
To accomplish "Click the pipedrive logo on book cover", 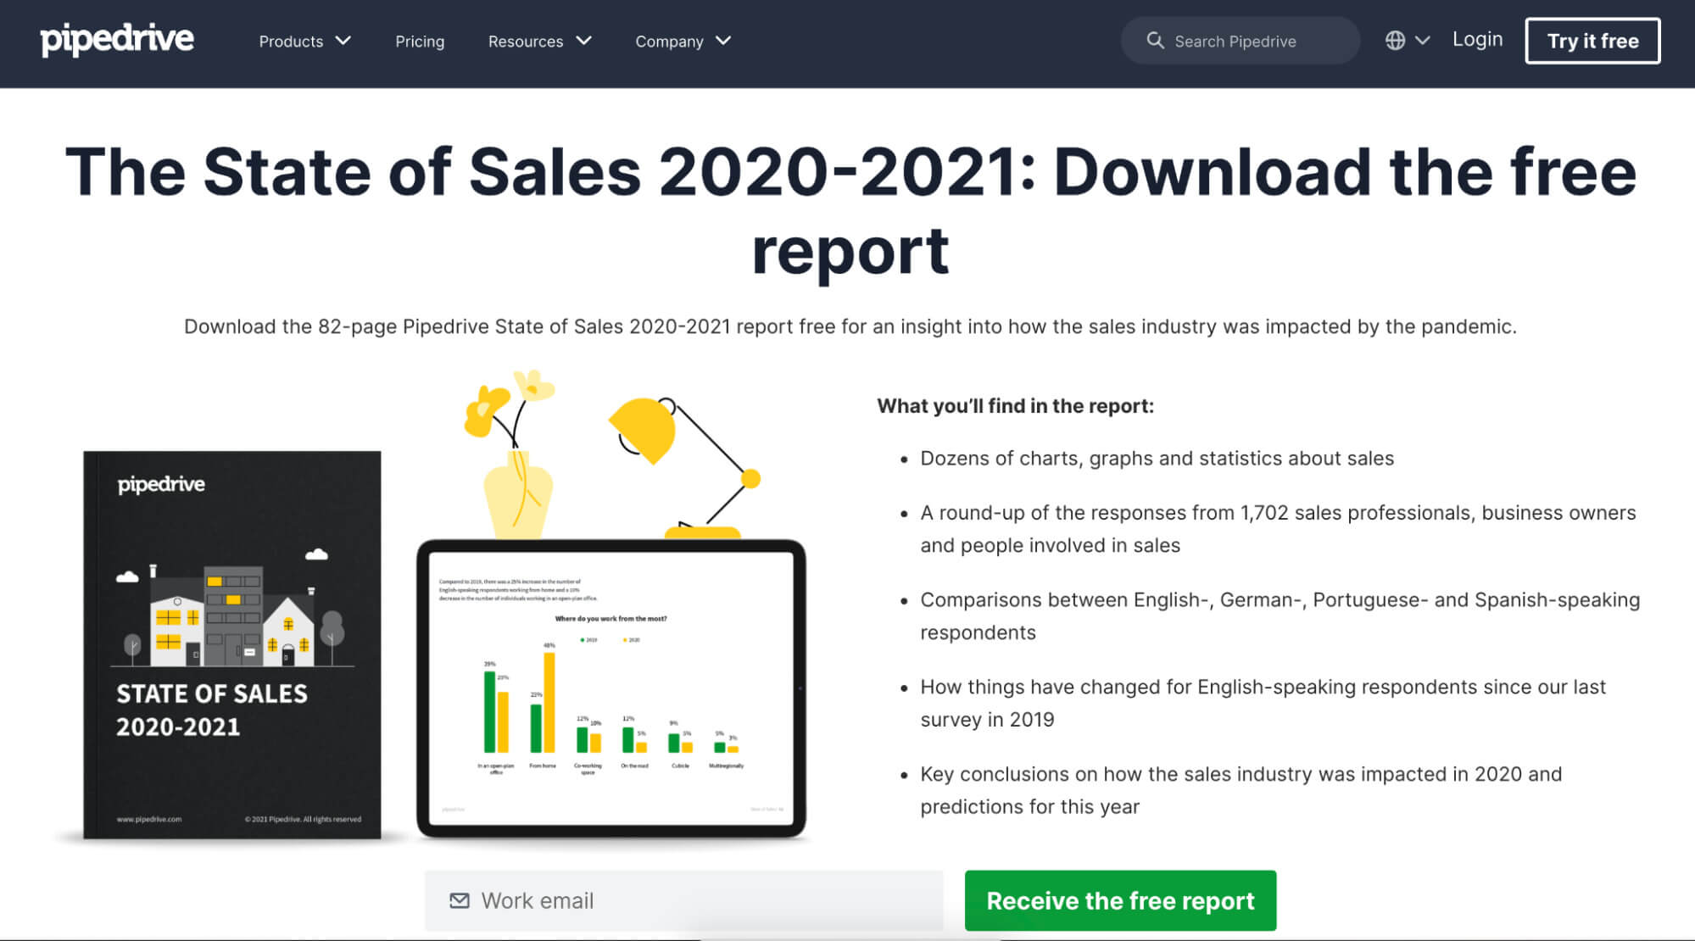I will coord(161,484).
